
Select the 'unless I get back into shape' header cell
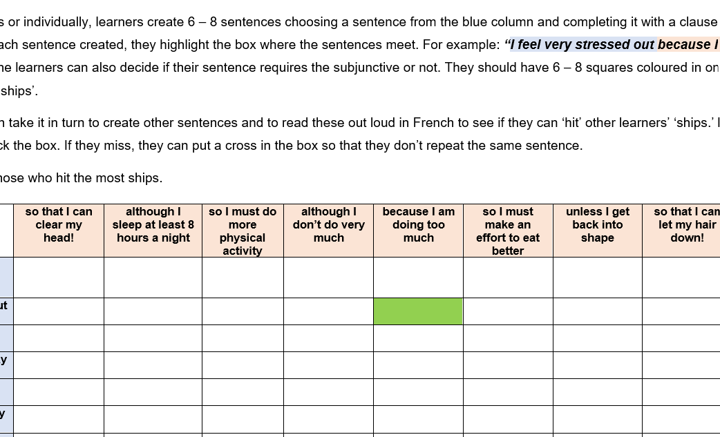pyautogui.click(x=598, y=231)
